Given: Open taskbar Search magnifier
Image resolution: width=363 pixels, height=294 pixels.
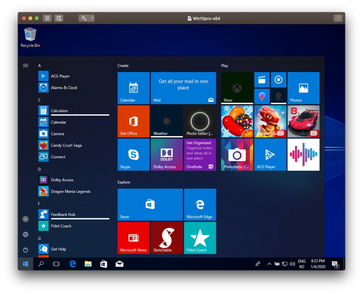Looking at the screenshot, I should (x=41, y=264).
